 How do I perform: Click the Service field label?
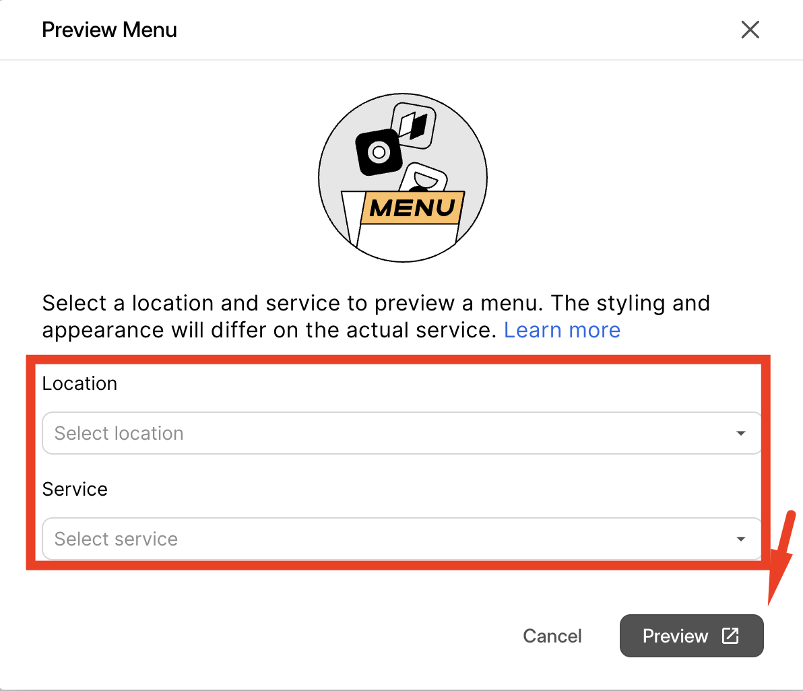pyautogui.click(x=75, y=489)
